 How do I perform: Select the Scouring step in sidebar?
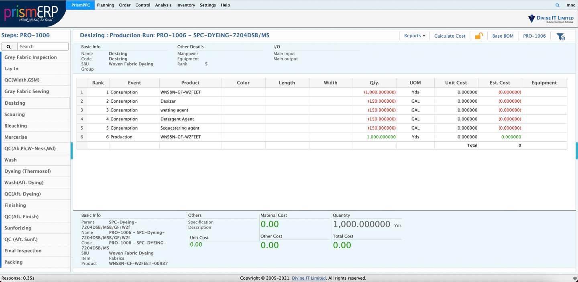tap(14, 114)
